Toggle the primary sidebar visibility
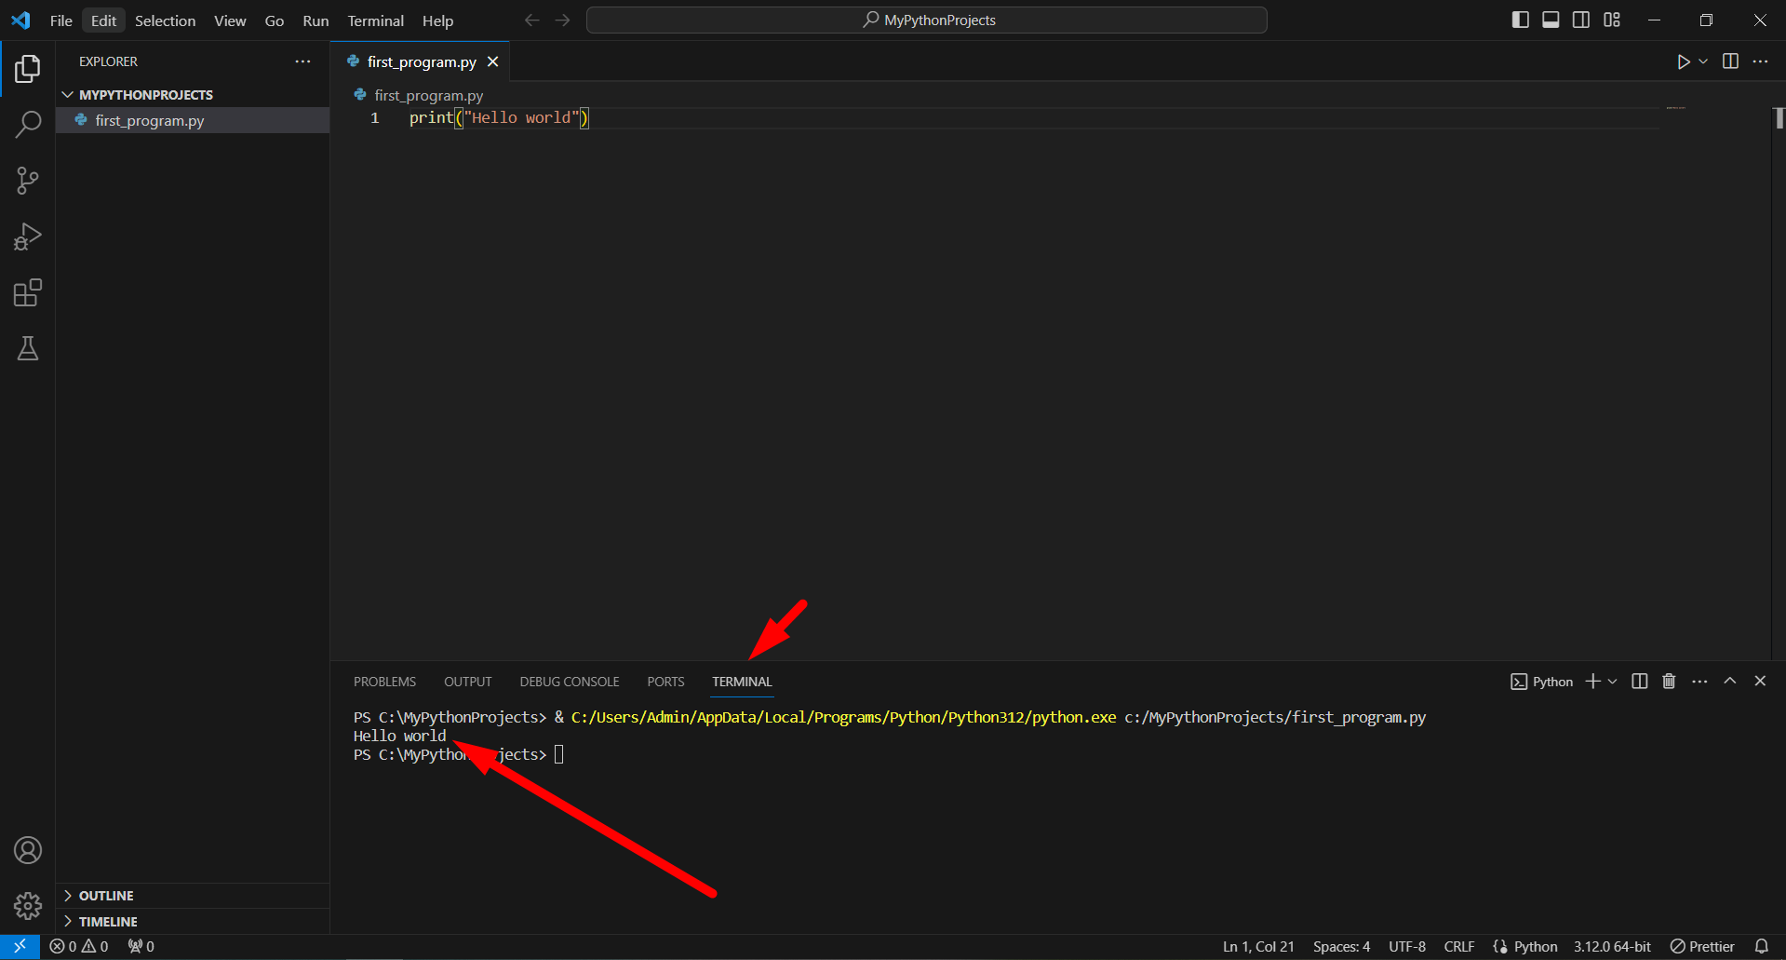Screen dimensions: 1786x960 [1520, 19]
